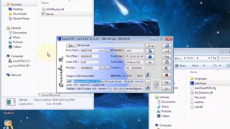The height and width of the screenshot is (129, 230).
Task: Click the multi-file scan pages icon button
Action: click(150, 51)
